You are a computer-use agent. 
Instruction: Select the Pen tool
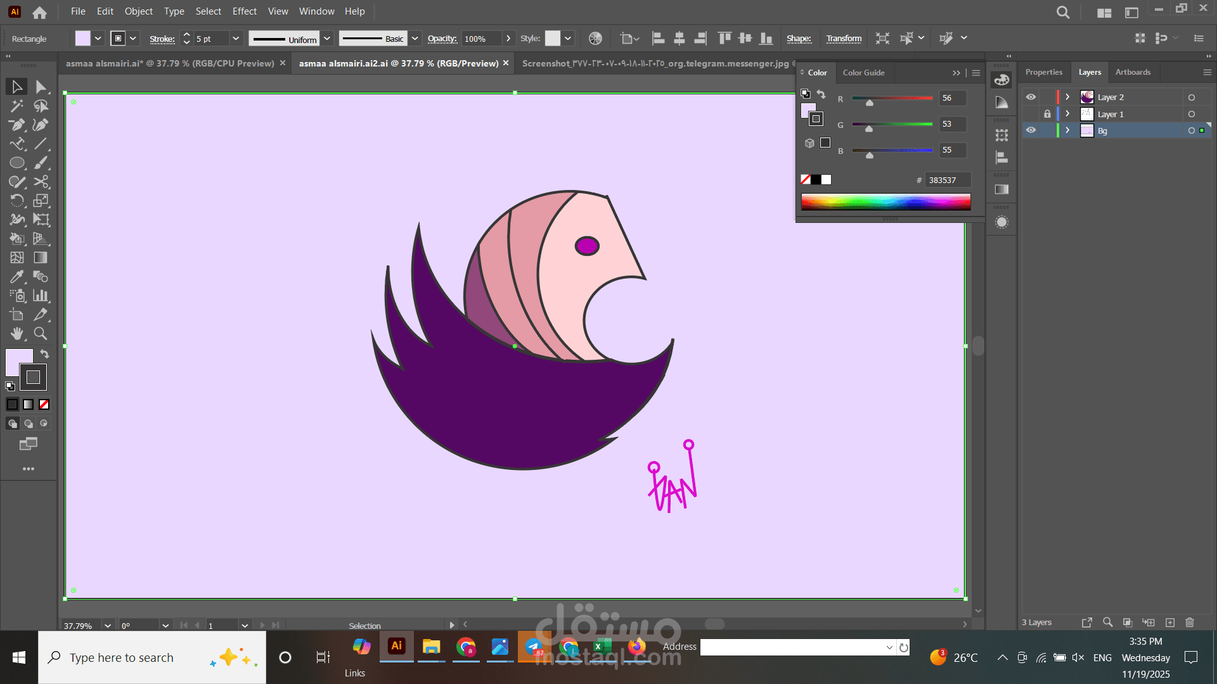coord(16,125)
